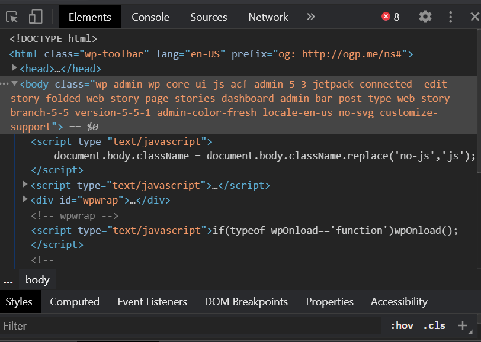481x342 pixels.
Task: Open the red error count indicator
Action: 390,17
